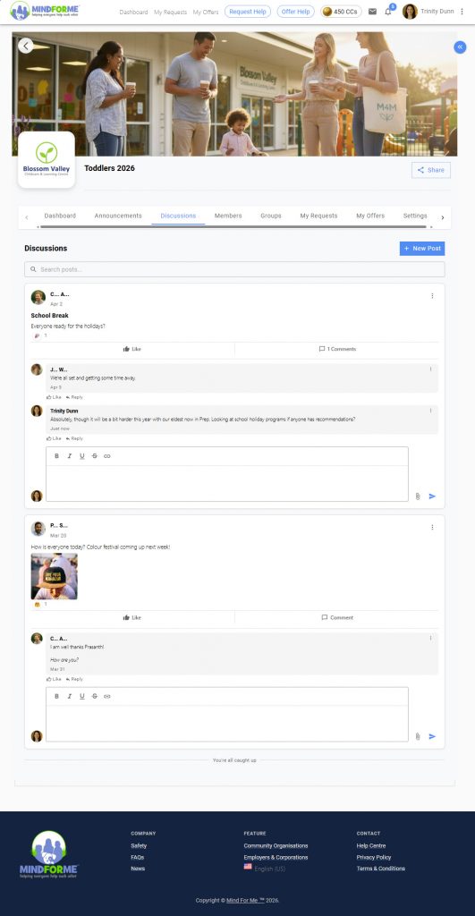Apply italic in Colour festival reply editor
This screenshot has height=916, width=475.
[x=69, y=696]
